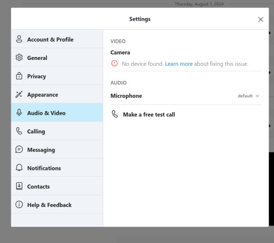Click the Contacts address book icon

tap(19, 186)
